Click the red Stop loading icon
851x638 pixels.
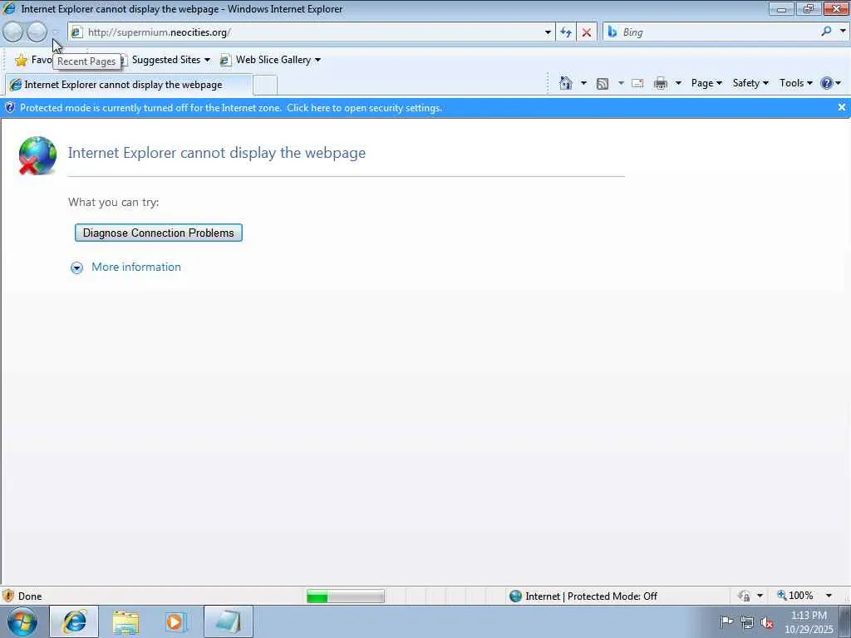click(x=587, y=32)
